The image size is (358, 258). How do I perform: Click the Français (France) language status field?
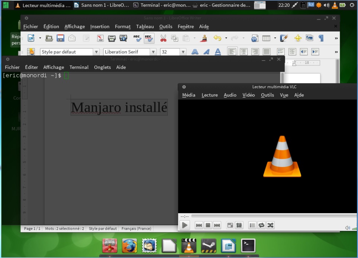click(x=136, y=228)
